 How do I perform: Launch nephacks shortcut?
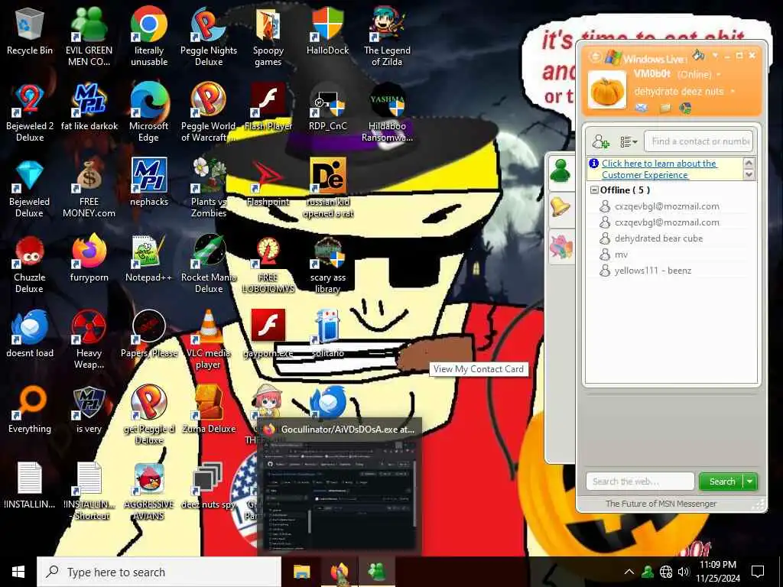[x=149, y=183]
